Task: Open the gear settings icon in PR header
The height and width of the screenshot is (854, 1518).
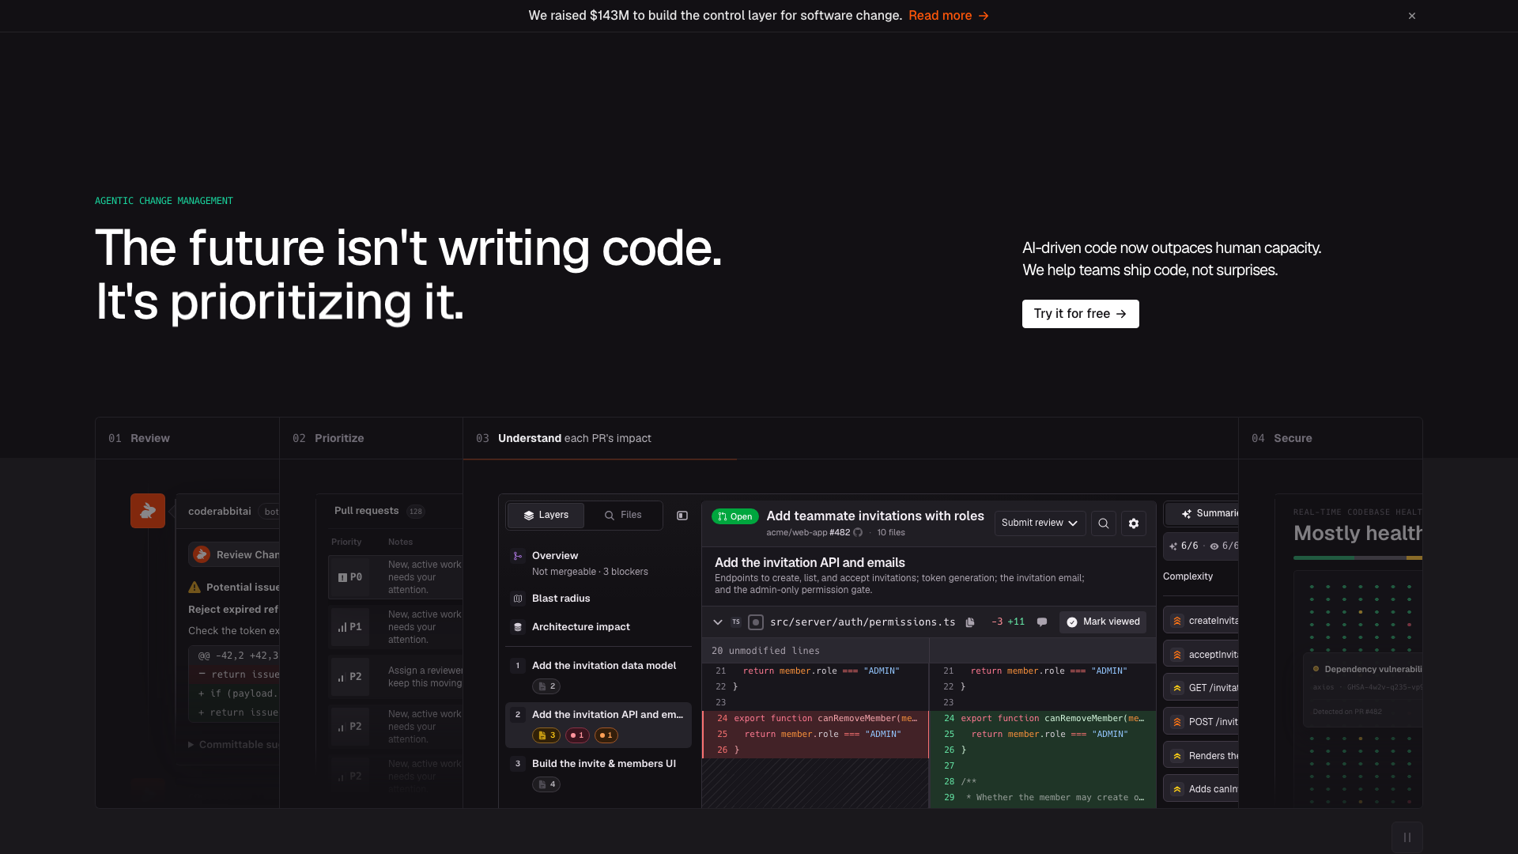Action: point(1134,523)
